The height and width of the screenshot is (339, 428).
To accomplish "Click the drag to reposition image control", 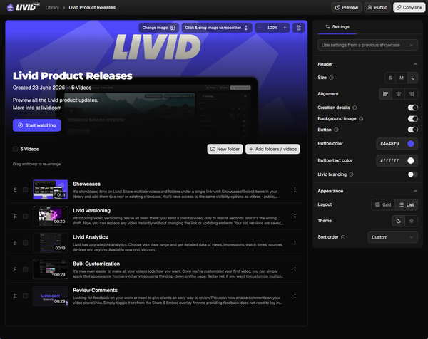I will tap(216, 28).
